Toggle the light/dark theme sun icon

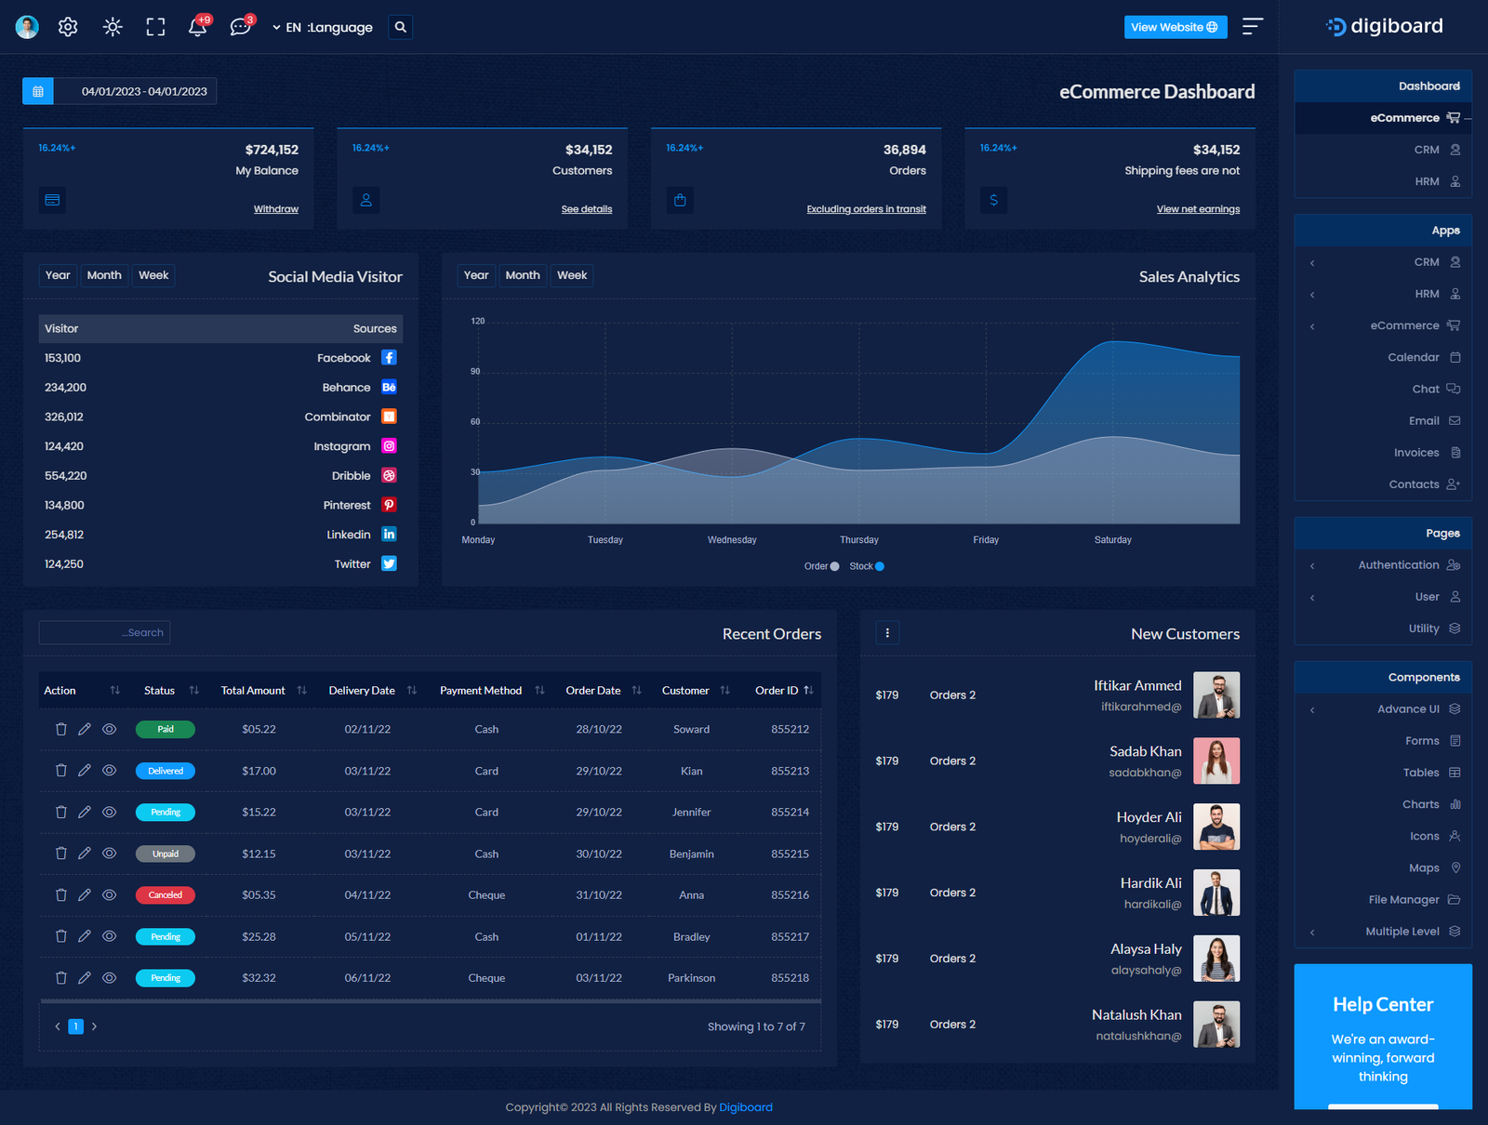tap(113, 27)
